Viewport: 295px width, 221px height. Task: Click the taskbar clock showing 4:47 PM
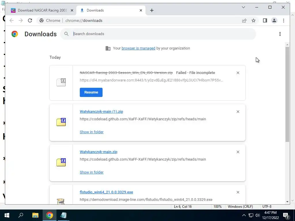[270, 215]
